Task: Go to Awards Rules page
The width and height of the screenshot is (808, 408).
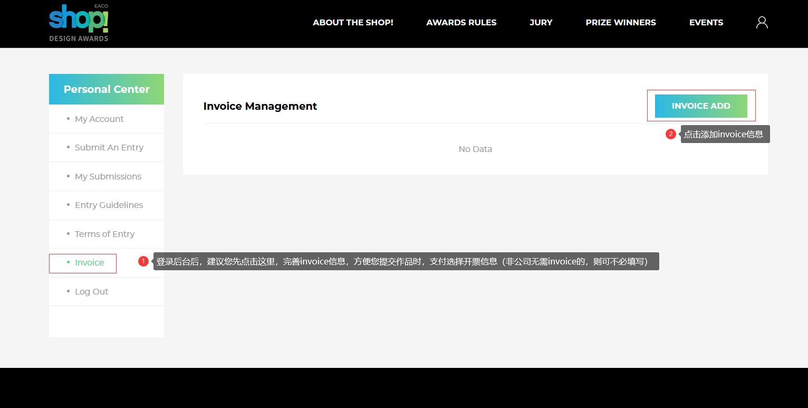Action: coord(461,23)
